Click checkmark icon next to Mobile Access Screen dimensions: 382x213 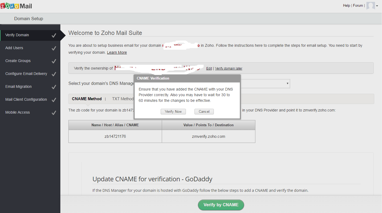[x=54, y=113]
